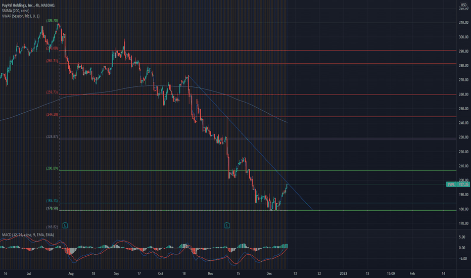The height and width of the screenshot is (278, 471).
Task: Click the Aug label on time axis
Action: 71,273
